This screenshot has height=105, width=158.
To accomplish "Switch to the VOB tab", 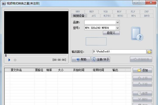I will pos(106,12).
